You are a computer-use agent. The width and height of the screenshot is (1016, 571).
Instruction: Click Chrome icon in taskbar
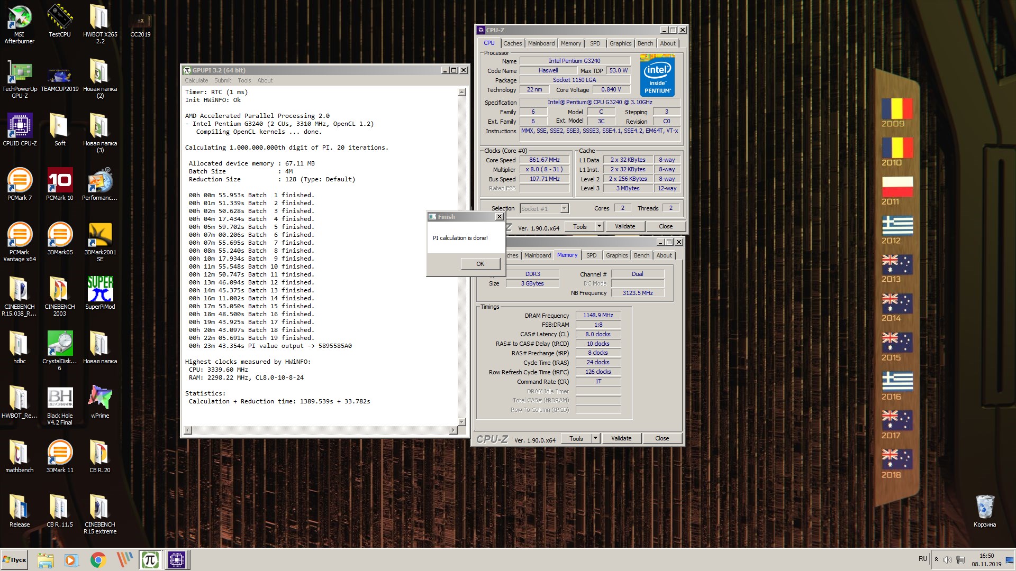click(x=98, y=560)
